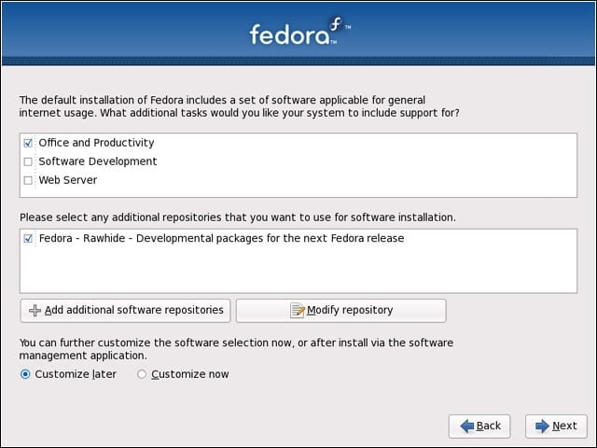Image resolution: width=597 pixels, height=448 pixels.
Task: Click the left arrow icon on Back
Action: pyautogui.click(x=466, y=426)
